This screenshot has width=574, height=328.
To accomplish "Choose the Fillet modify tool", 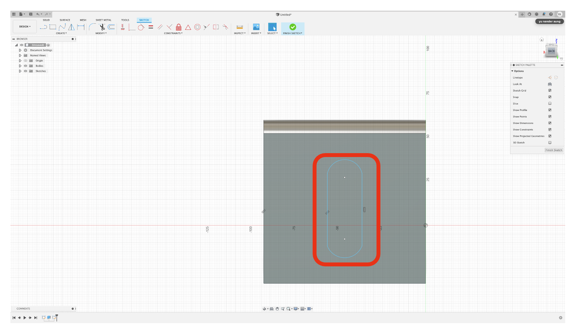I will [x=92, y=27].
